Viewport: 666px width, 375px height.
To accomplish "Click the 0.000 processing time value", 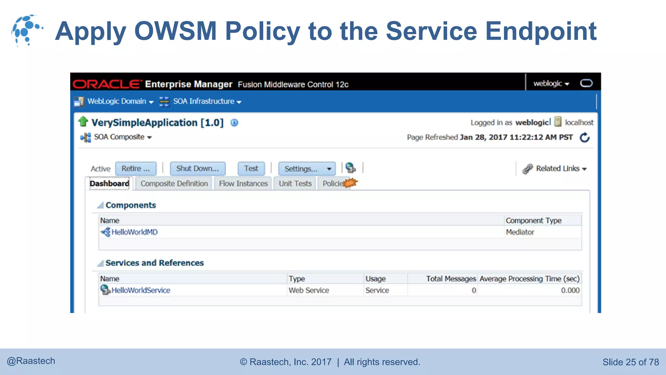I will (x=570, y=290).
